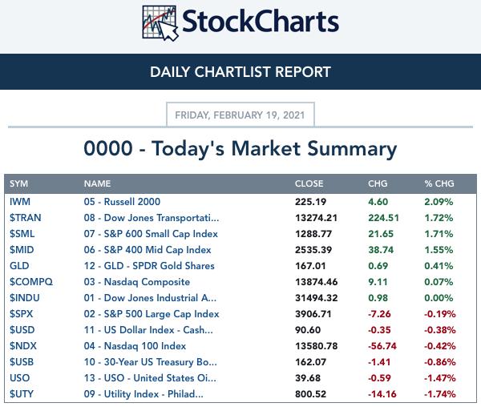Open the Nasdaq Composite chart link
The image size is (481, 407).
point(137,282)
